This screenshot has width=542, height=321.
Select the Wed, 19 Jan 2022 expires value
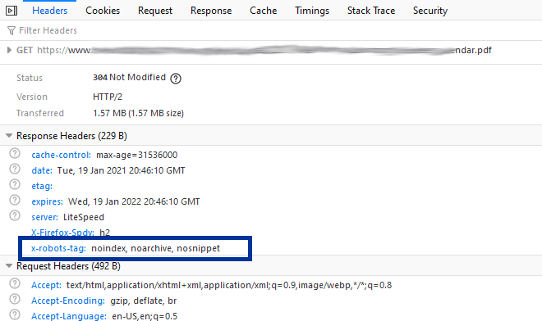tap(134, 201)
